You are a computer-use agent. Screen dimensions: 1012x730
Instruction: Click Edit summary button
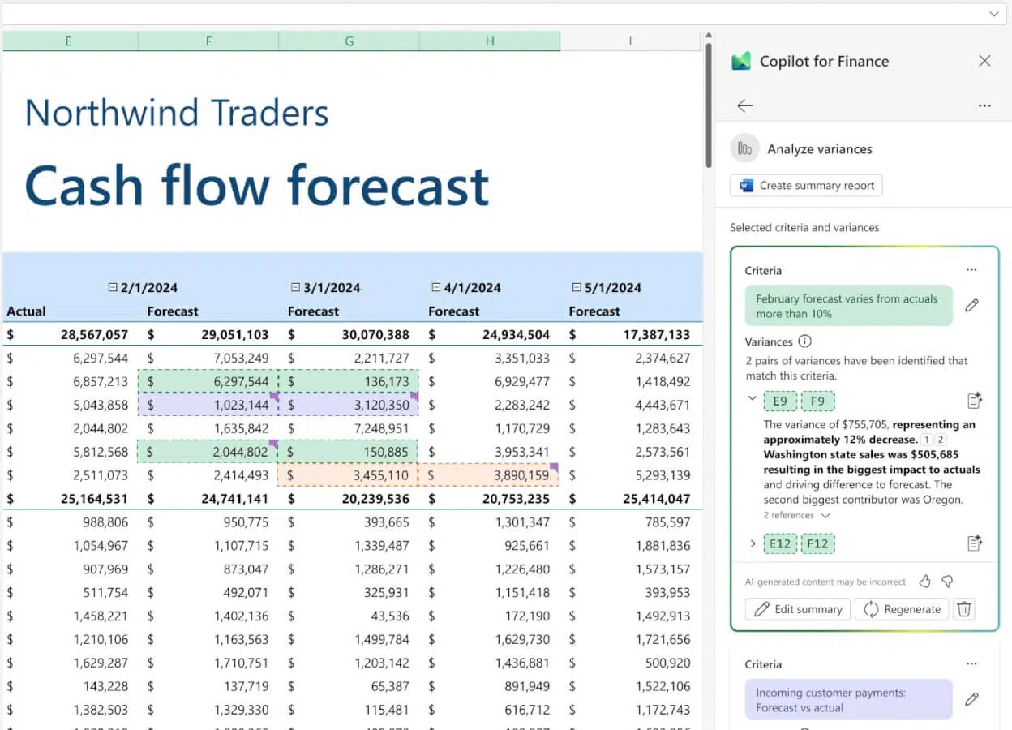797,609
